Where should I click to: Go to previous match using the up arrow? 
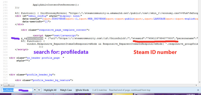pos(35,90)
